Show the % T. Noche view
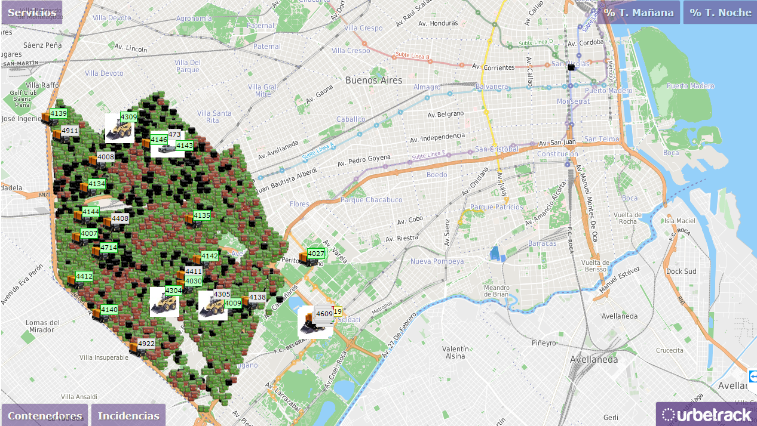 click(x=721, y=12)
